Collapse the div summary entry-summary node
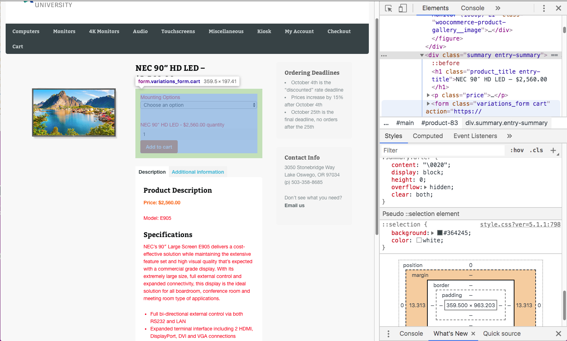 coord(422,55)
